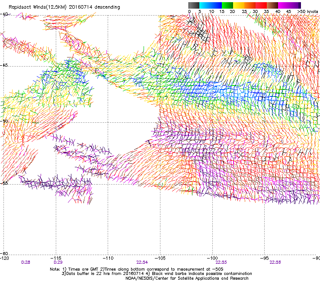The height and width of the screenshot is (281, 320).
Task: Click the chart title 'Rapidsact Winds(12.5KM) 20160714 descending'
Action: pyautogui.click(x=64, y=7)
